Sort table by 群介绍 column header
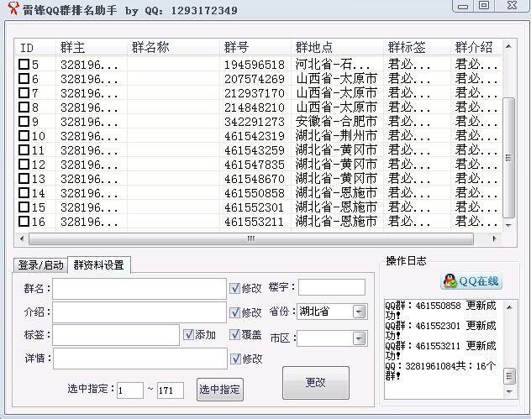 click(476, 47)
